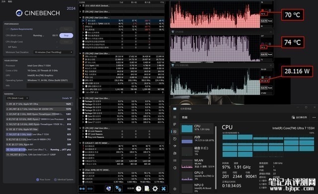Click the HWiNFO expand arrows icon

tap(82, 189)
